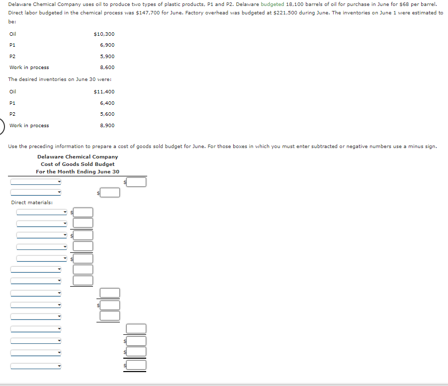Click the 'Direct materials:' section label

tap(32, 202)
